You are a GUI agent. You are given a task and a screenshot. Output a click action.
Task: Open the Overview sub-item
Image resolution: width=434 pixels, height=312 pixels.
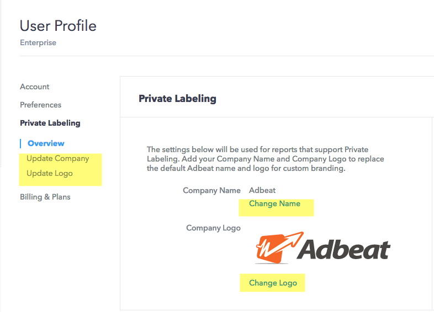tap(46, 143)
